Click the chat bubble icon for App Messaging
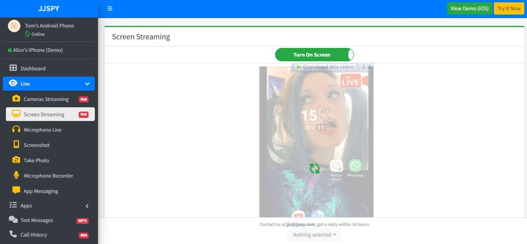This screenshot has width=527, height=244. tap(16, 190)
